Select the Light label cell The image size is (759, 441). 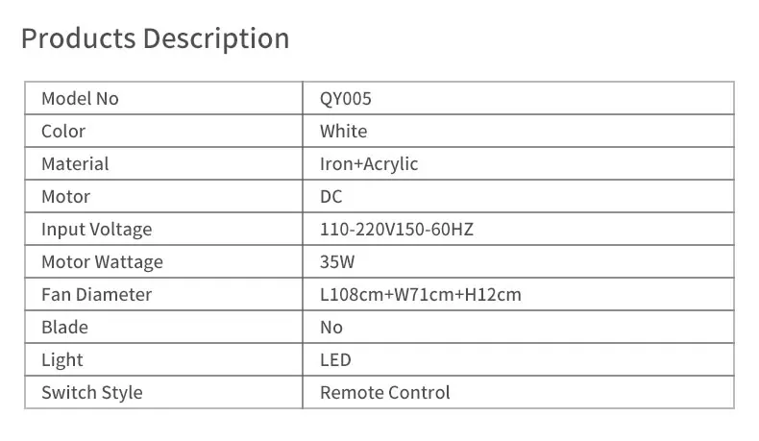(62, 359)
